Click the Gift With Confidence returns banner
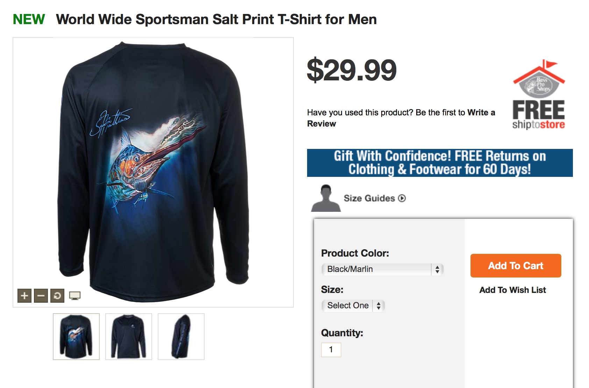Viewport: 589px width, 388px height. (x=440, y=163)
